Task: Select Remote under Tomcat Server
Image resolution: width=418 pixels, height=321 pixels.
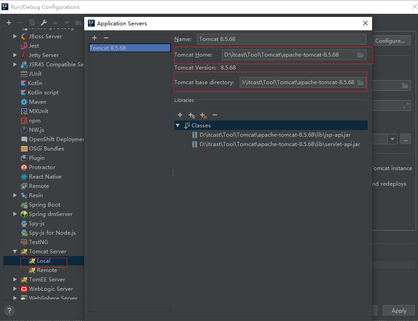Action: click(47, 270)
